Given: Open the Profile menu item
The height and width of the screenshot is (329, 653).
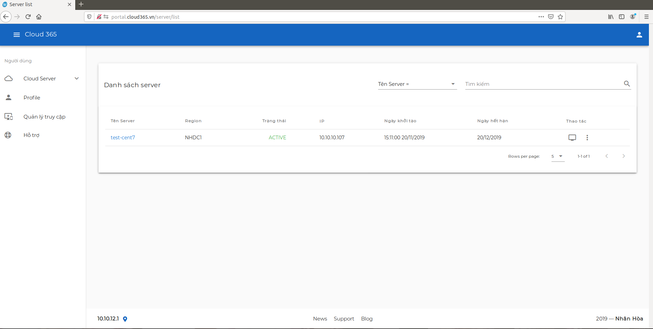Looking at the screenshot, I should [43, 97].
